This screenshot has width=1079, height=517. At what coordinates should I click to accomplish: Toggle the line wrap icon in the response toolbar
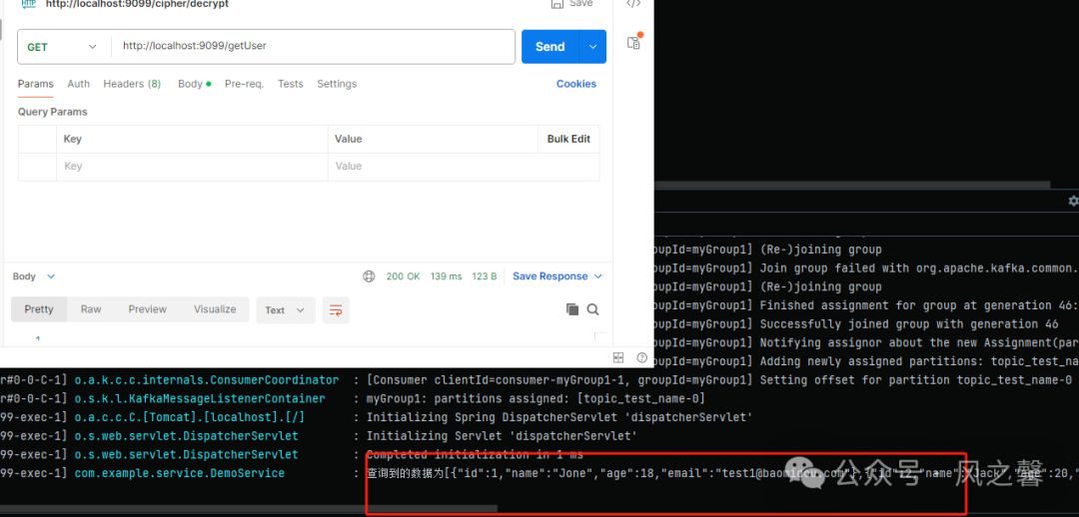point(336,310)
